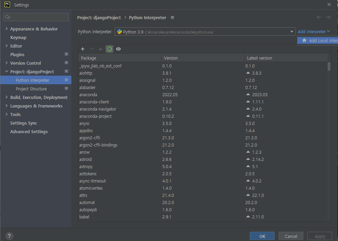The height and width of the screenshot is (241, 338).
Task: Expand the Editor section
Action: pos(7,46)
